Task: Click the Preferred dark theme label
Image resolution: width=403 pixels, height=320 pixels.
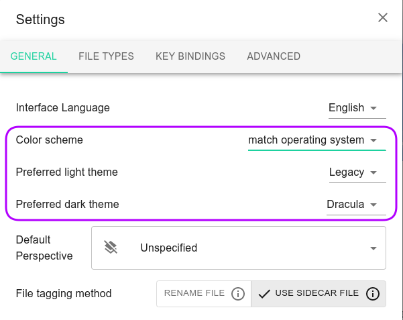Action: (67, 204)
